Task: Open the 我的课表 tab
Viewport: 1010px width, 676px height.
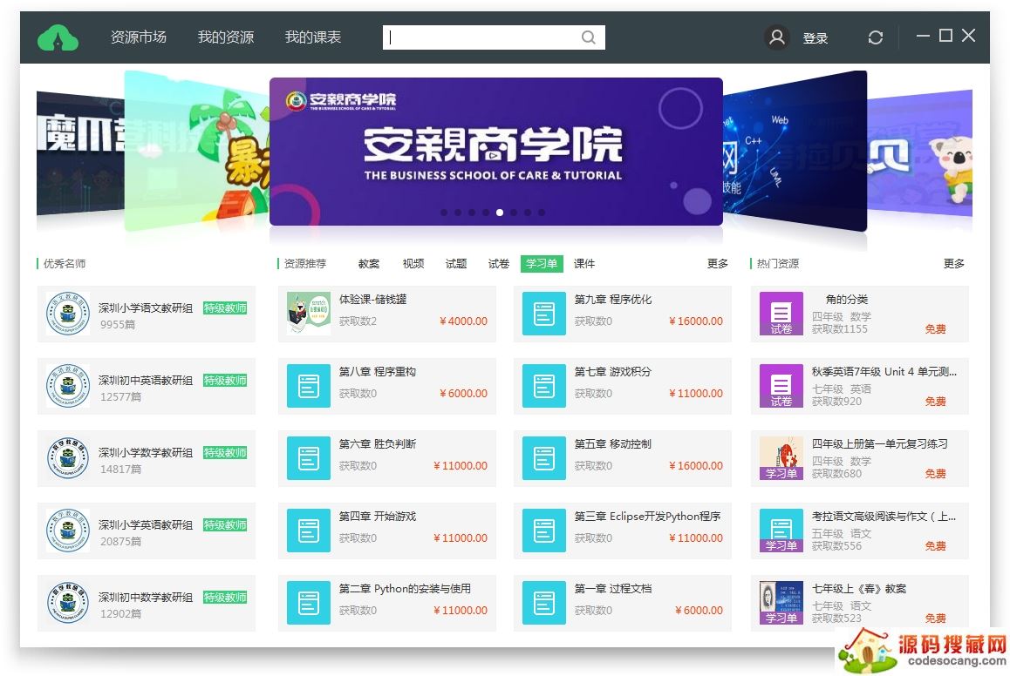Action: click(x=312, y=37)
